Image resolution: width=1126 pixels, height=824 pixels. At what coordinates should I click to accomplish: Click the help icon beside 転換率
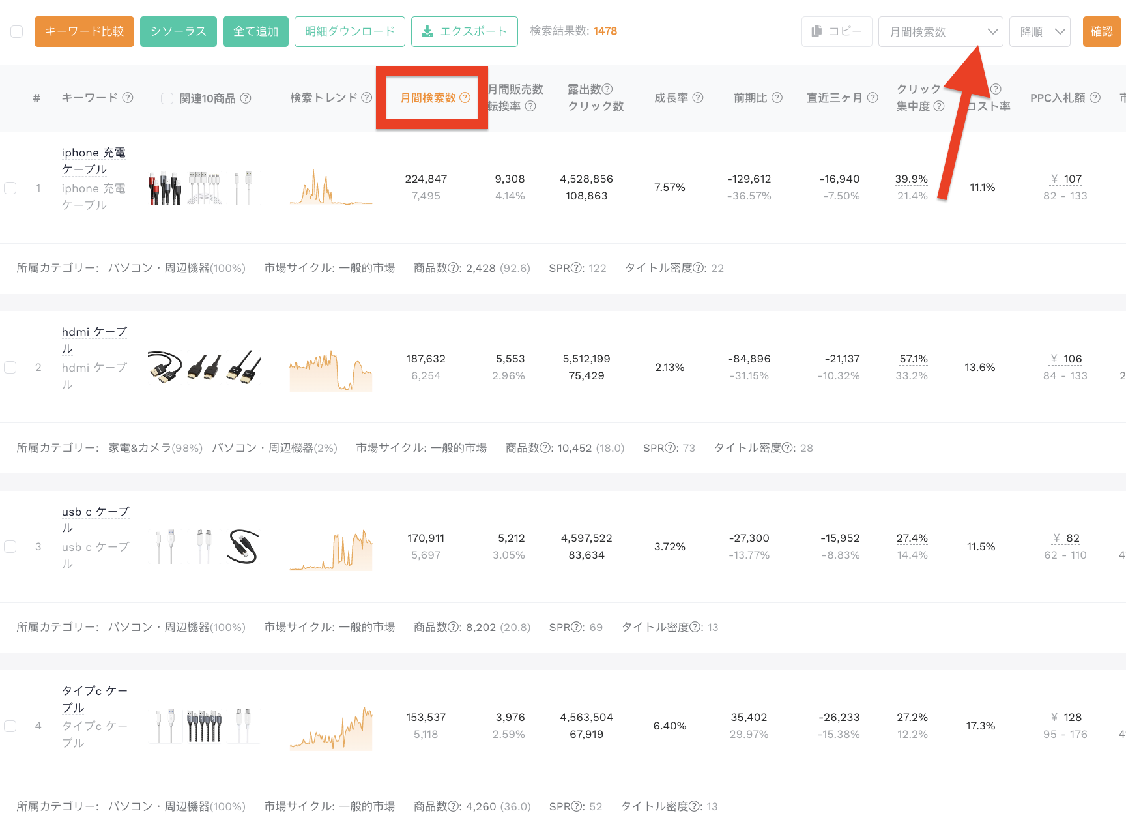point(530,106)
